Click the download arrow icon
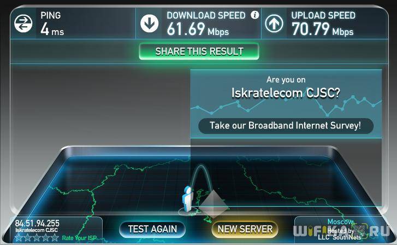397x245 pixels. tap(150, 24)
